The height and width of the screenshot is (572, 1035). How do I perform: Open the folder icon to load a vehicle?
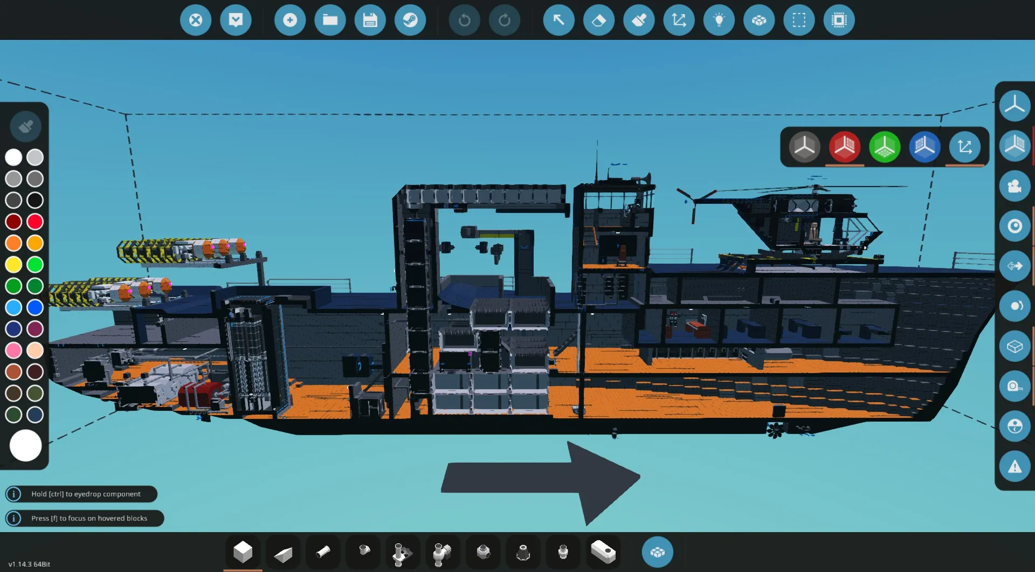pos(330,20)
